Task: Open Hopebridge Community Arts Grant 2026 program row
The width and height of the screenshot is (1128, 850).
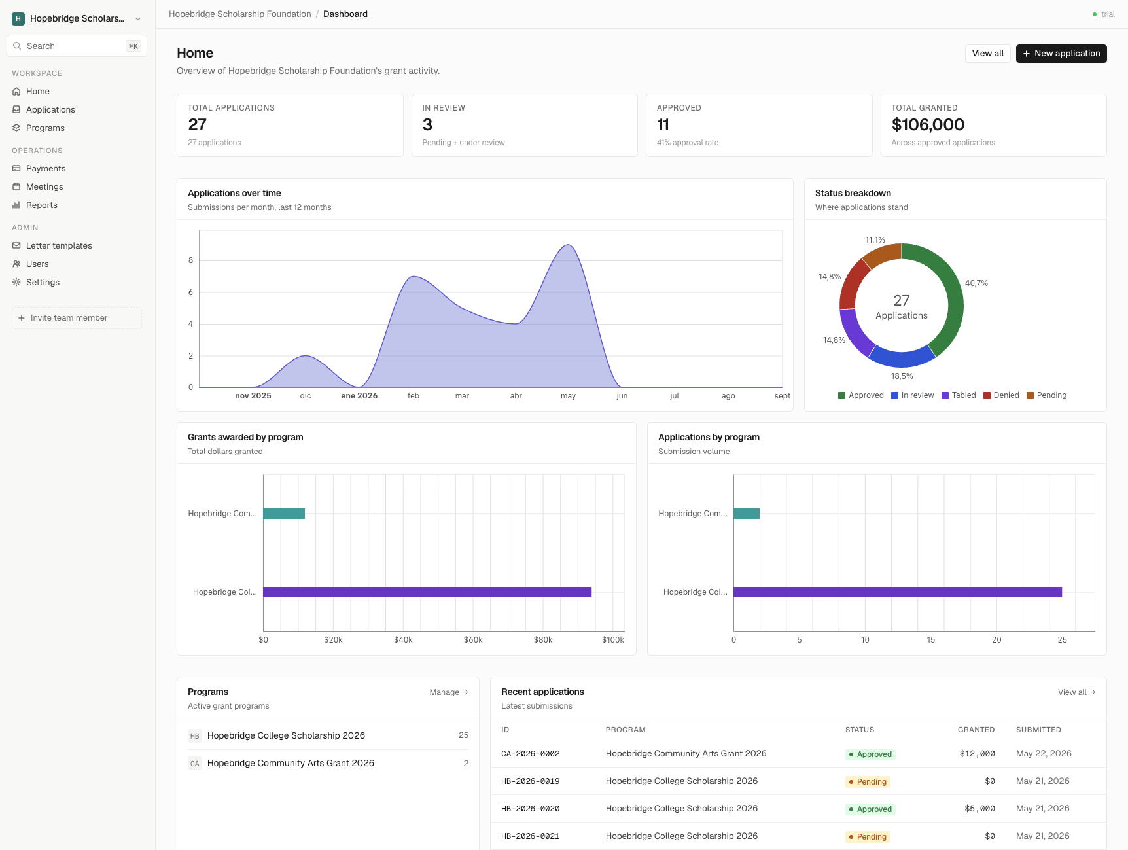Action: point(328,764)
